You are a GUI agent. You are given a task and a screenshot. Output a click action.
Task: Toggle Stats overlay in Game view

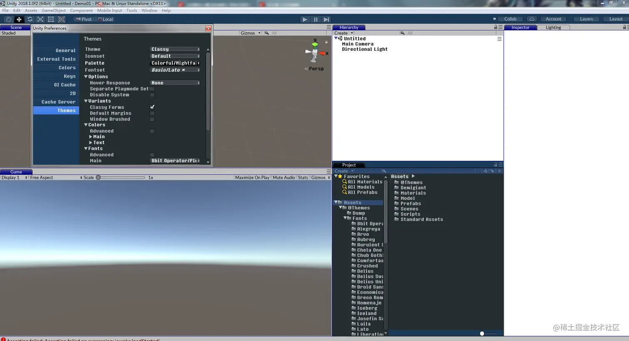point(303,177)
